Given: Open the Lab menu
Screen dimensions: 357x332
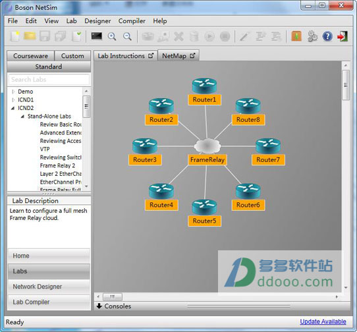Looking at the screenshot, I should click(x=72, y=21).
